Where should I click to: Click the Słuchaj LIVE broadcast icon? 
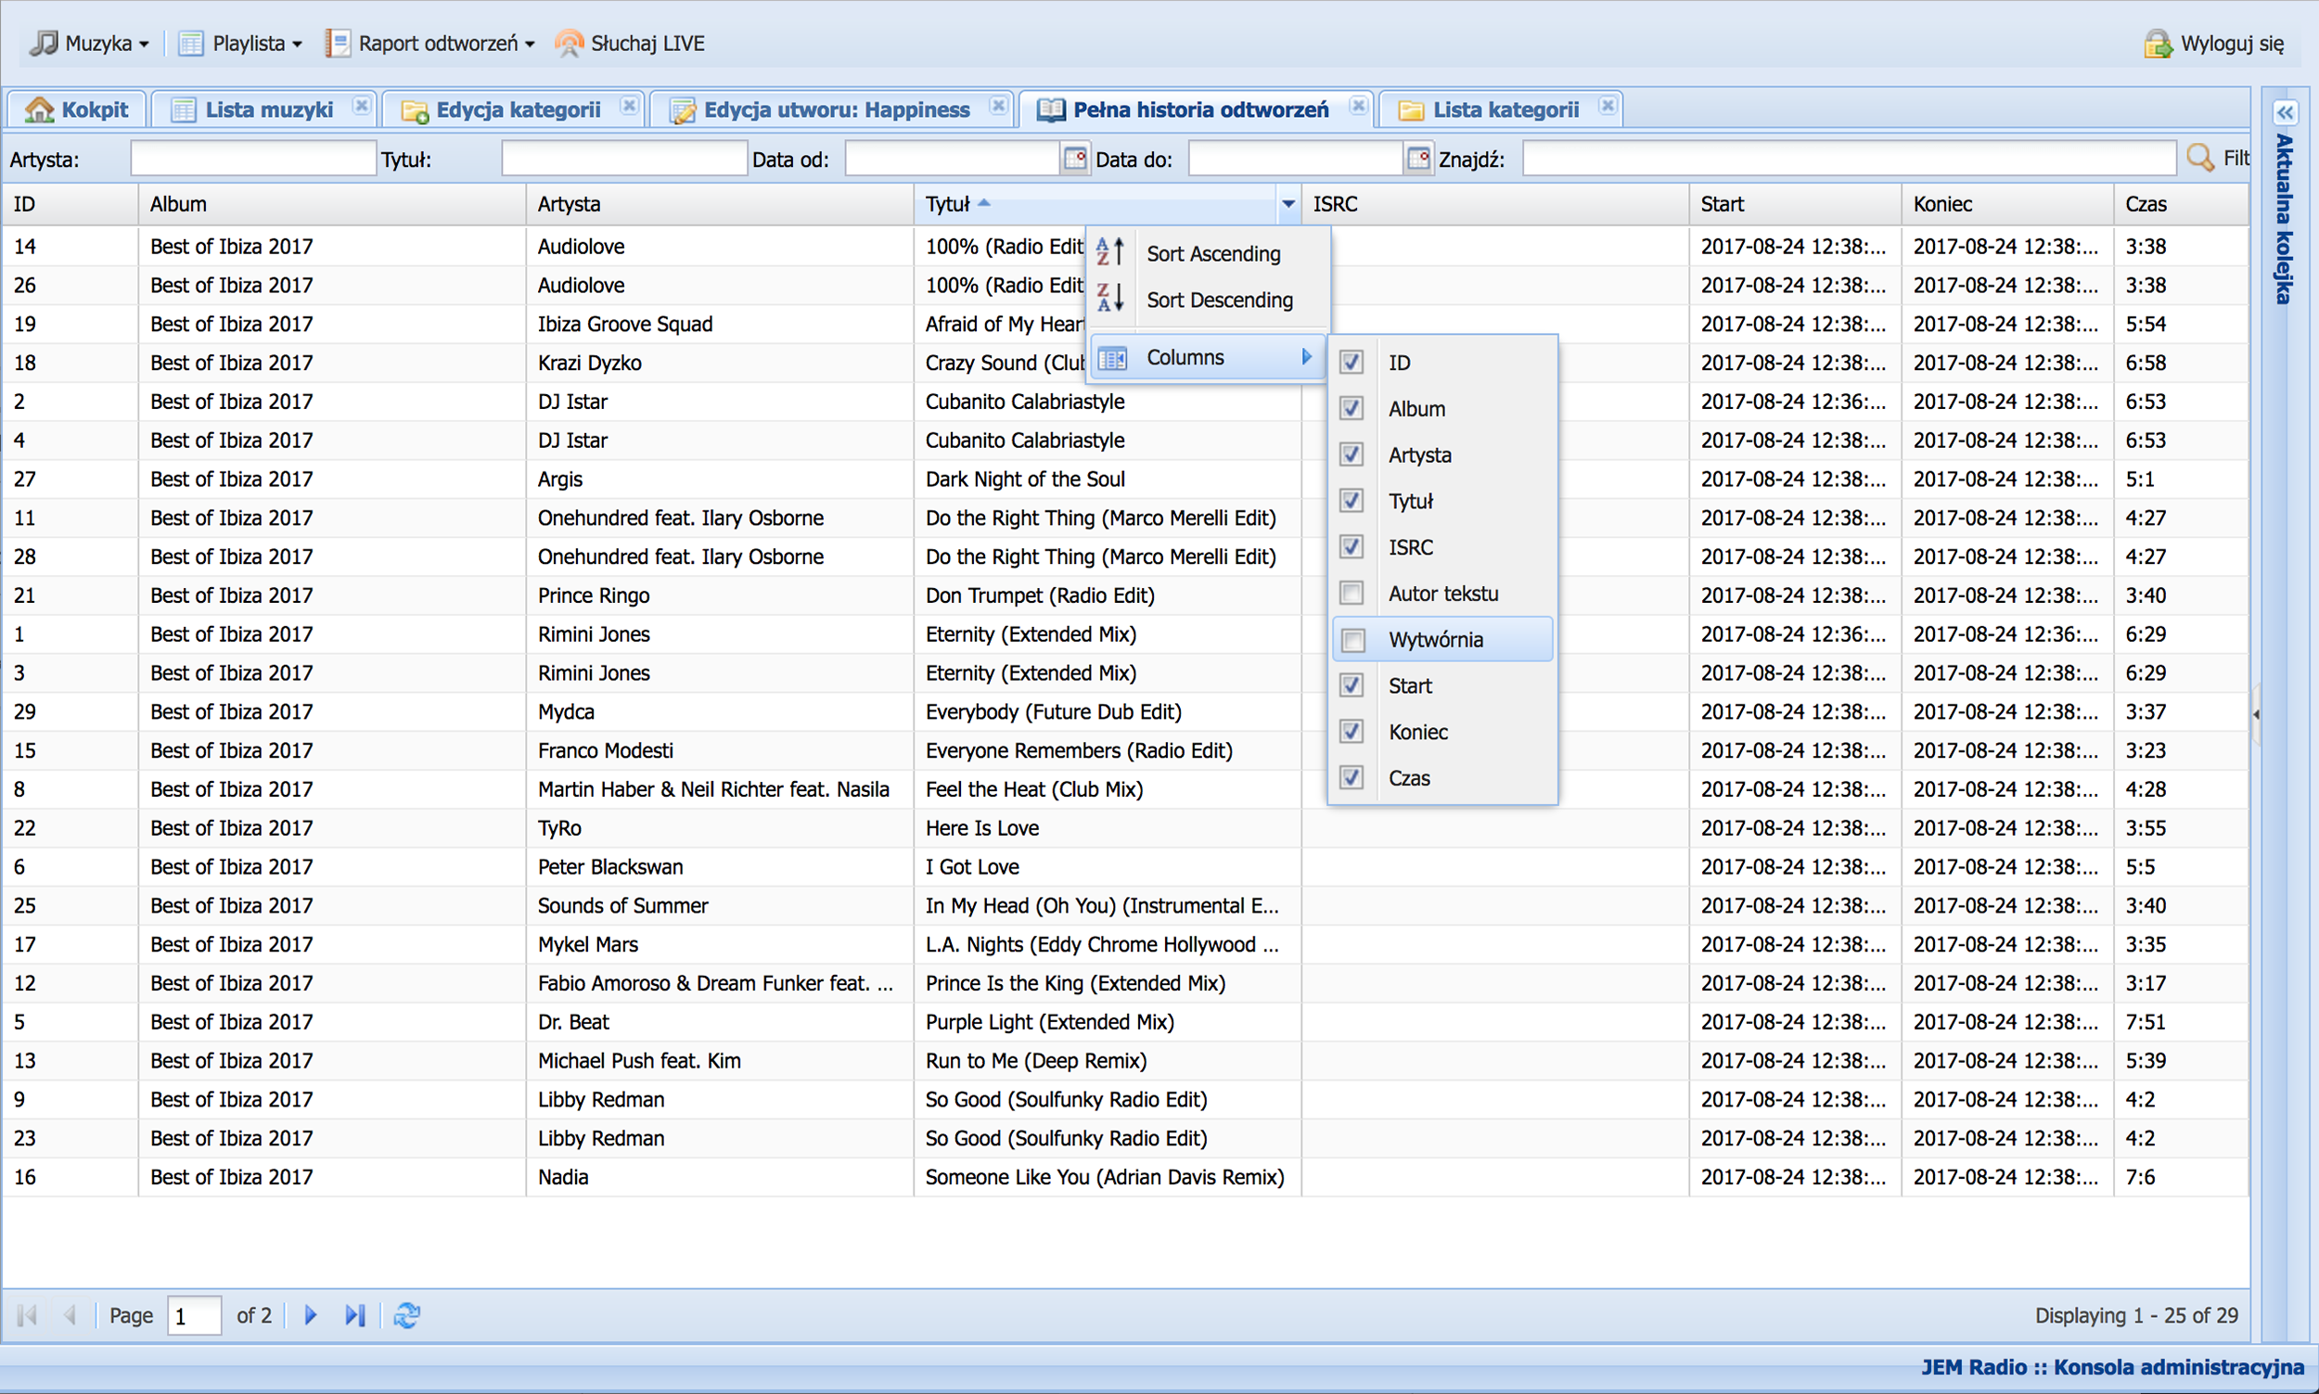569,44
